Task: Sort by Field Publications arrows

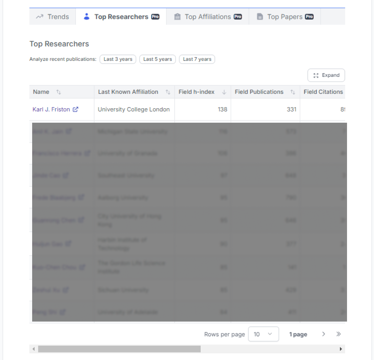Action: click(293, 92)
